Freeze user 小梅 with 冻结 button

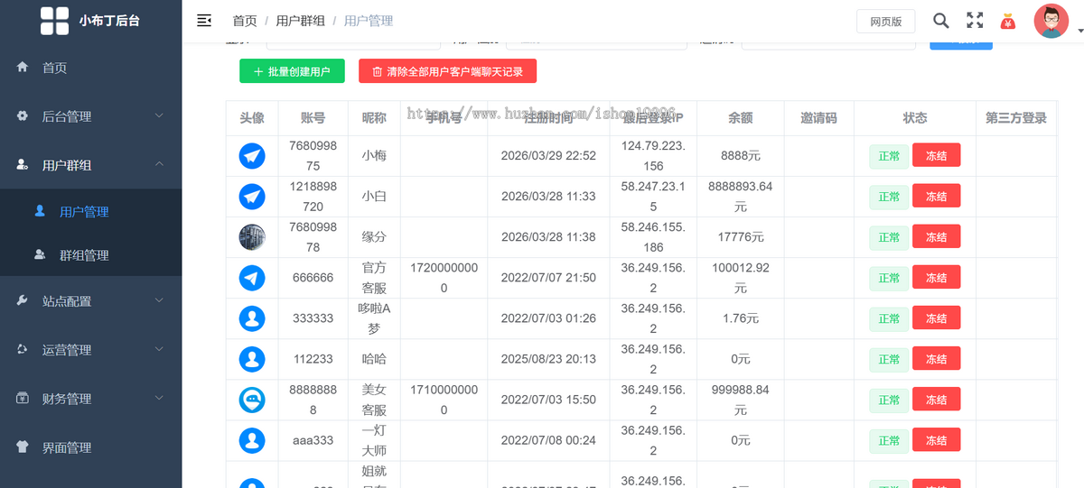(936, 156)
